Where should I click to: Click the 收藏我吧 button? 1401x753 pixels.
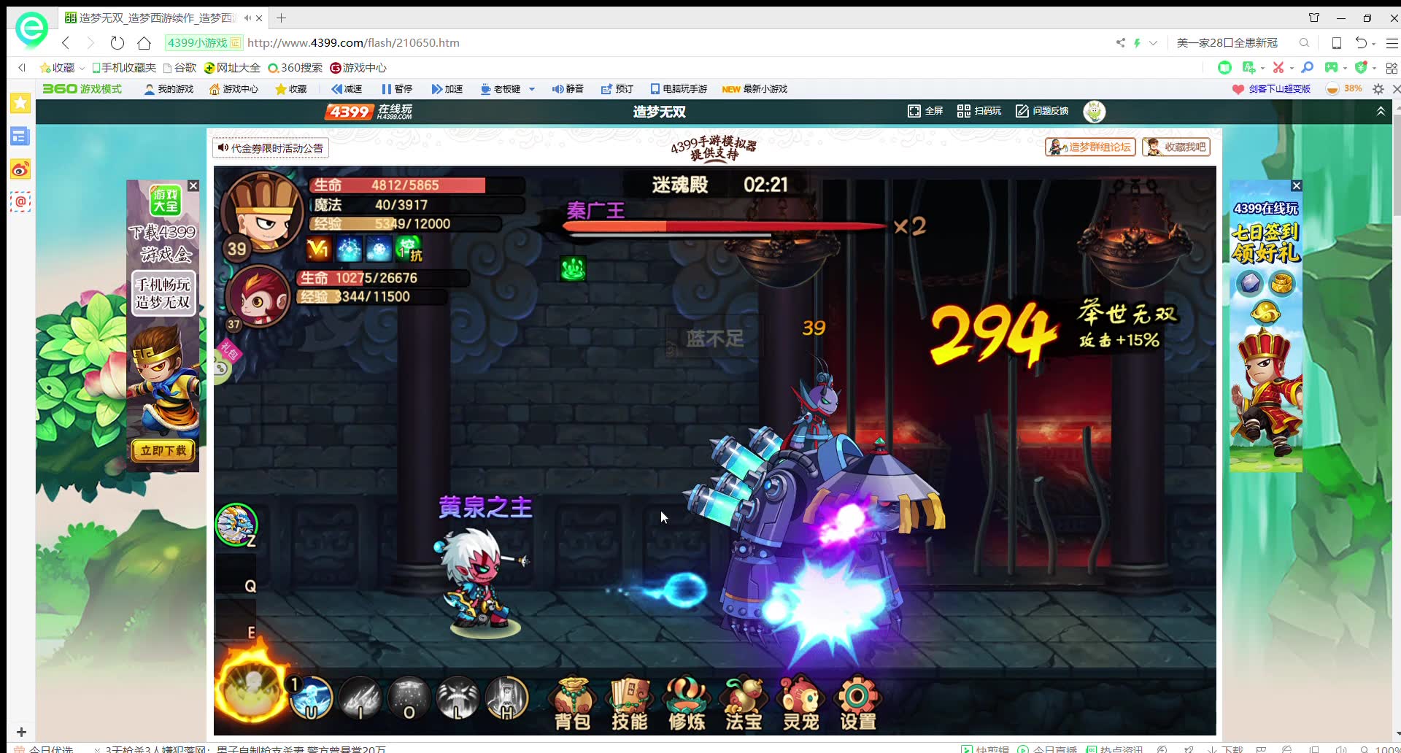click(x=1176, y=147)
